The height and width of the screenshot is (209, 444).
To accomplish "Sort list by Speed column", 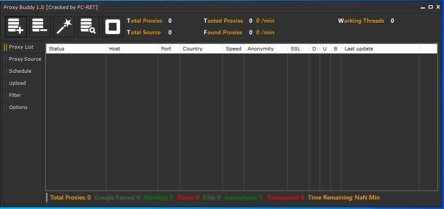I will (234, 49).
